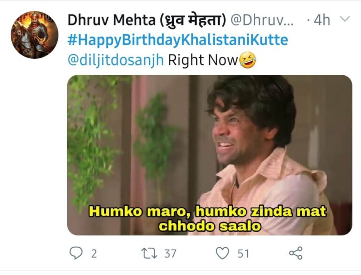Like the tweet with the heart icon
This screenshot has height=275, width=361.
[222, 253]
